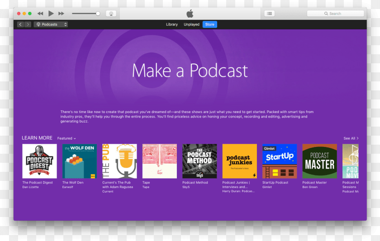Viewport: 380px width, 241px height.
Task: Open The Podcast Digest artwork
Action: (39, 161)
